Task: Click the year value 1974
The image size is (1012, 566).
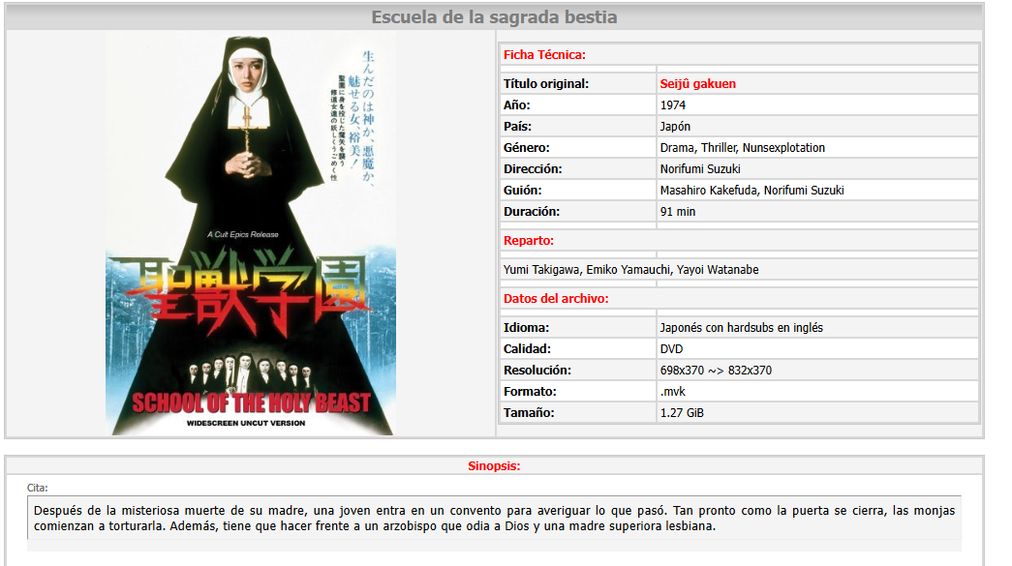Action: (675, 105)
